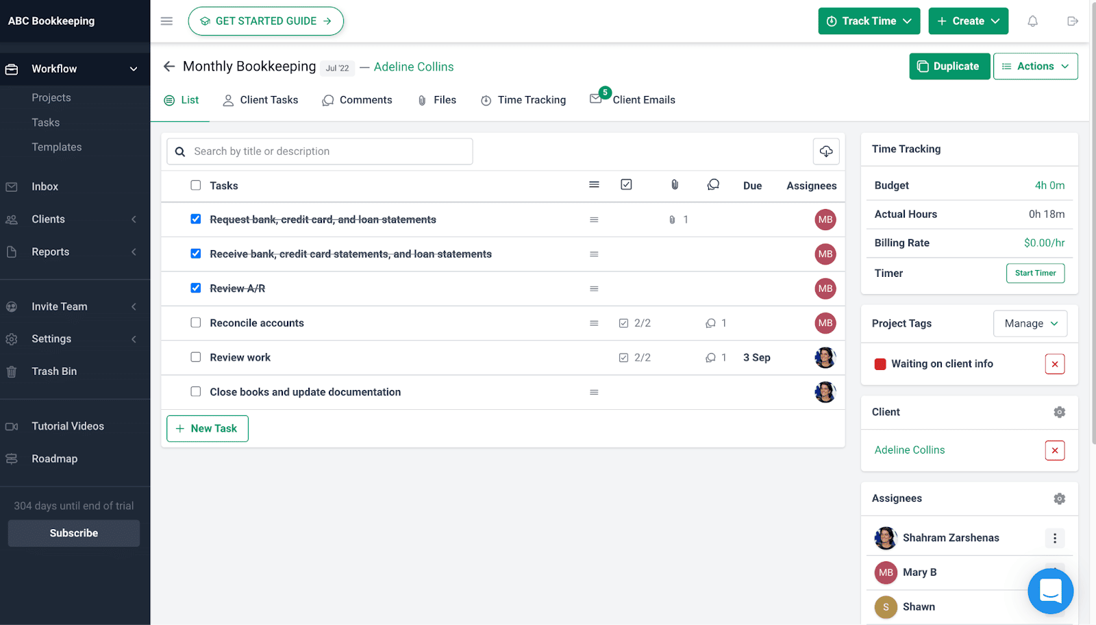Click the logout icon at top right
1096x625 pixels.
pyautogui.click(x=1073, y=21)
